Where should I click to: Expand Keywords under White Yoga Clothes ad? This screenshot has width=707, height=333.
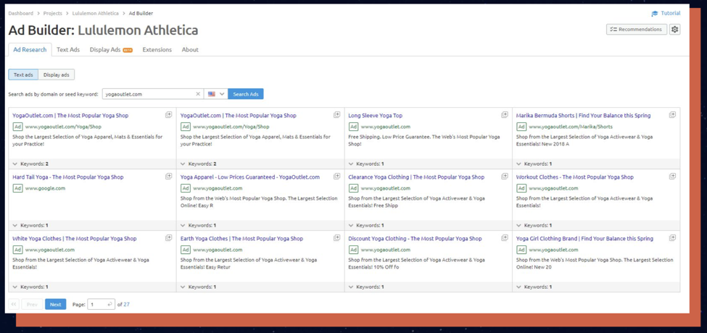pyautogui.click(x=30, y=287)
